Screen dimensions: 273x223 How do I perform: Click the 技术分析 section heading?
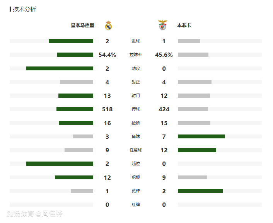[24, 9]
